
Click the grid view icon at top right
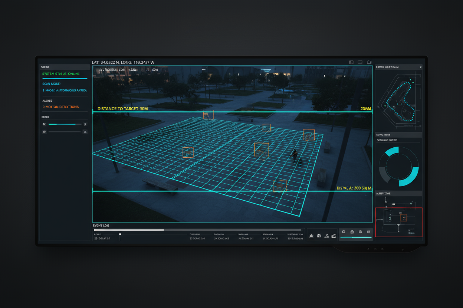[x=351, y=62]
